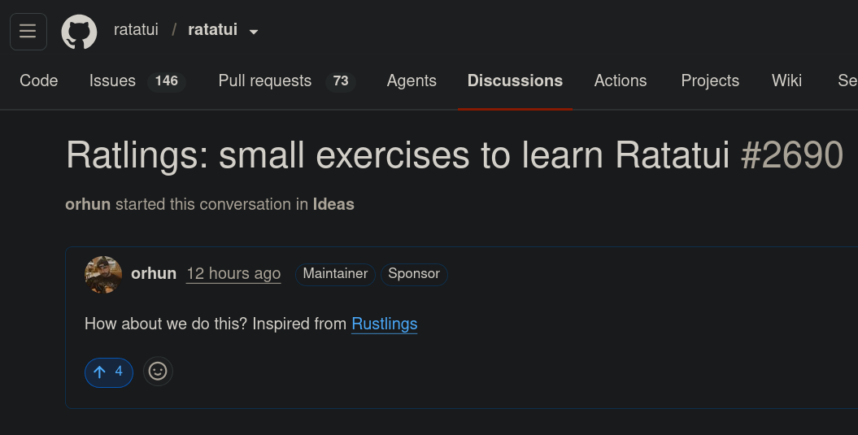The width and height of the screenshot is (858, 435).
Task: Toggle the upvote arrow with 4 votes
Action: [x=109, y=372]
